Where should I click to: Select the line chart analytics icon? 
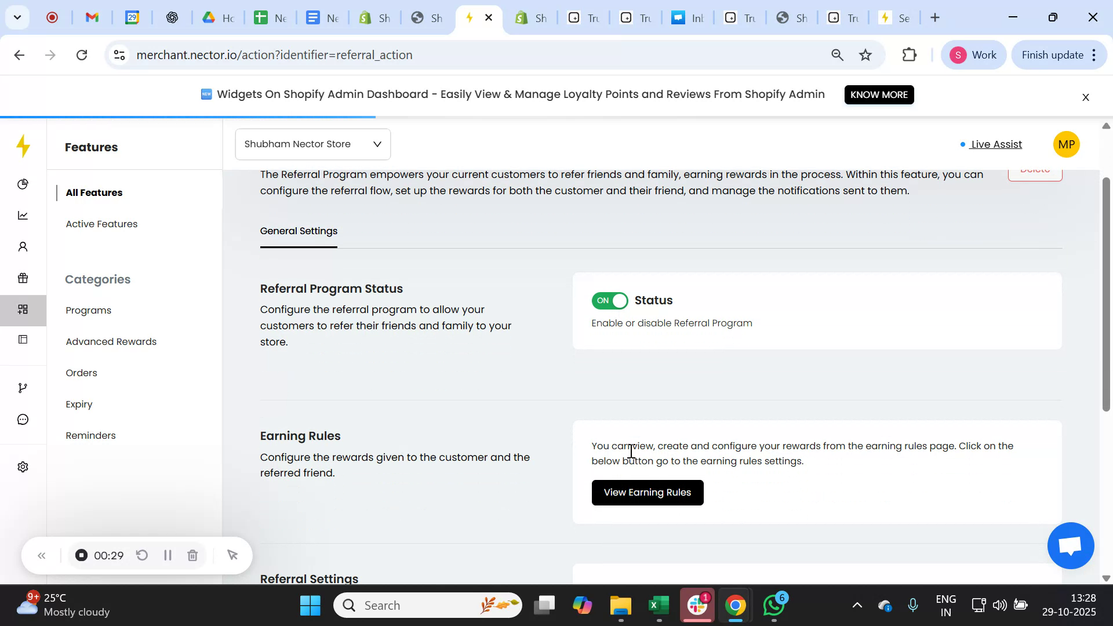click(x=23, y=215)
